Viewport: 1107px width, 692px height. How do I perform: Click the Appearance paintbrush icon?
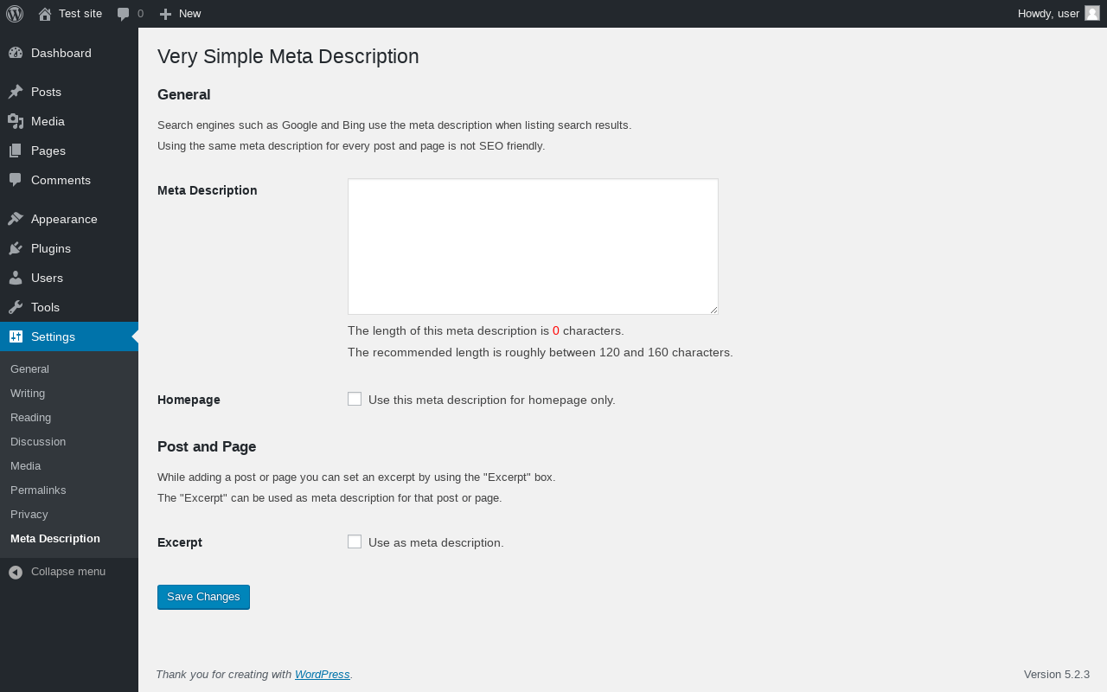point(16,219)
